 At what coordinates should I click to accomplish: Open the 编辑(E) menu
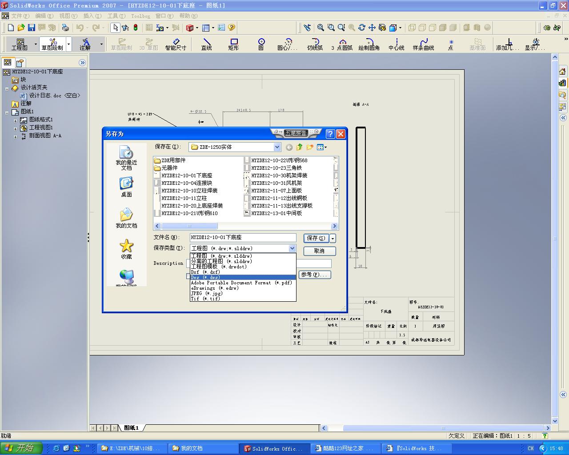click(44, 16)
